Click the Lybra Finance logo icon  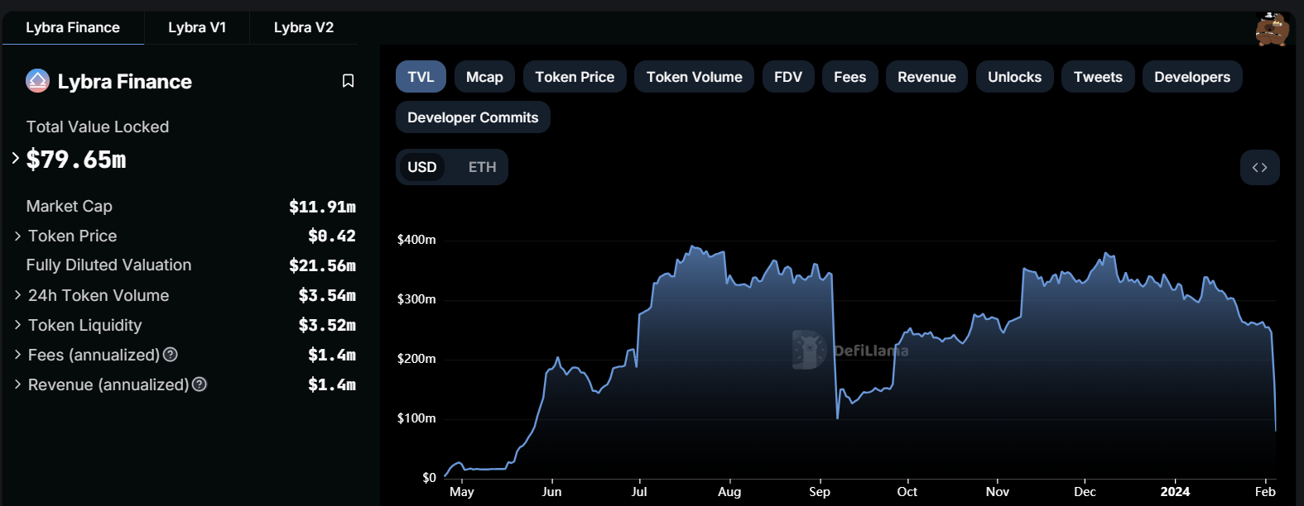click(38, 81)
